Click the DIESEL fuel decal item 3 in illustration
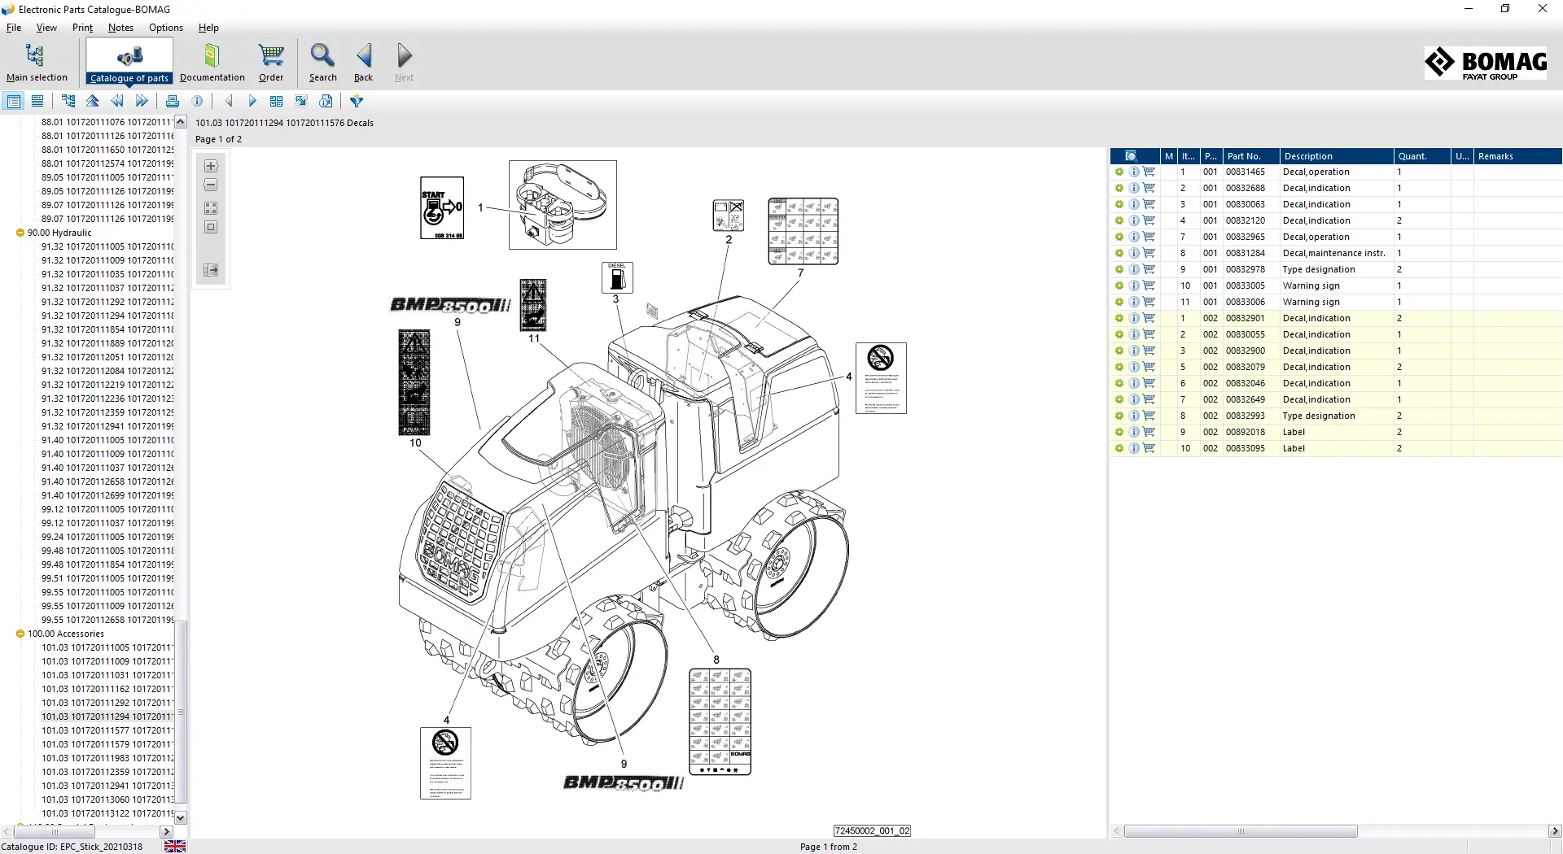Image resolution: width=1563 pixels, height=854 pixels. tap(617, 277)
